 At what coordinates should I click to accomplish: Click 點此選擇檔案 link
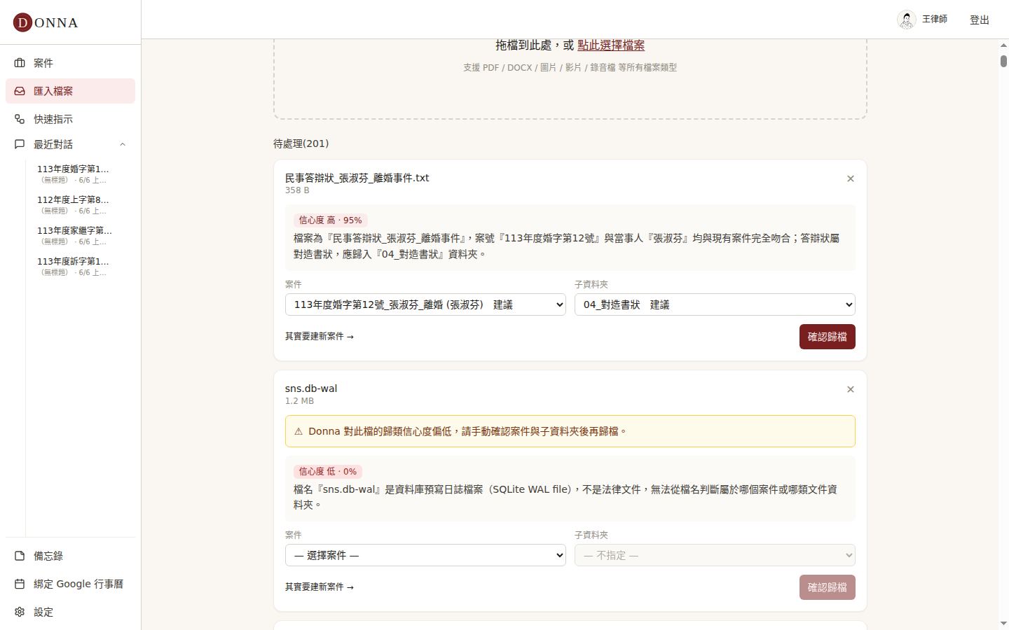pos(611,45)
